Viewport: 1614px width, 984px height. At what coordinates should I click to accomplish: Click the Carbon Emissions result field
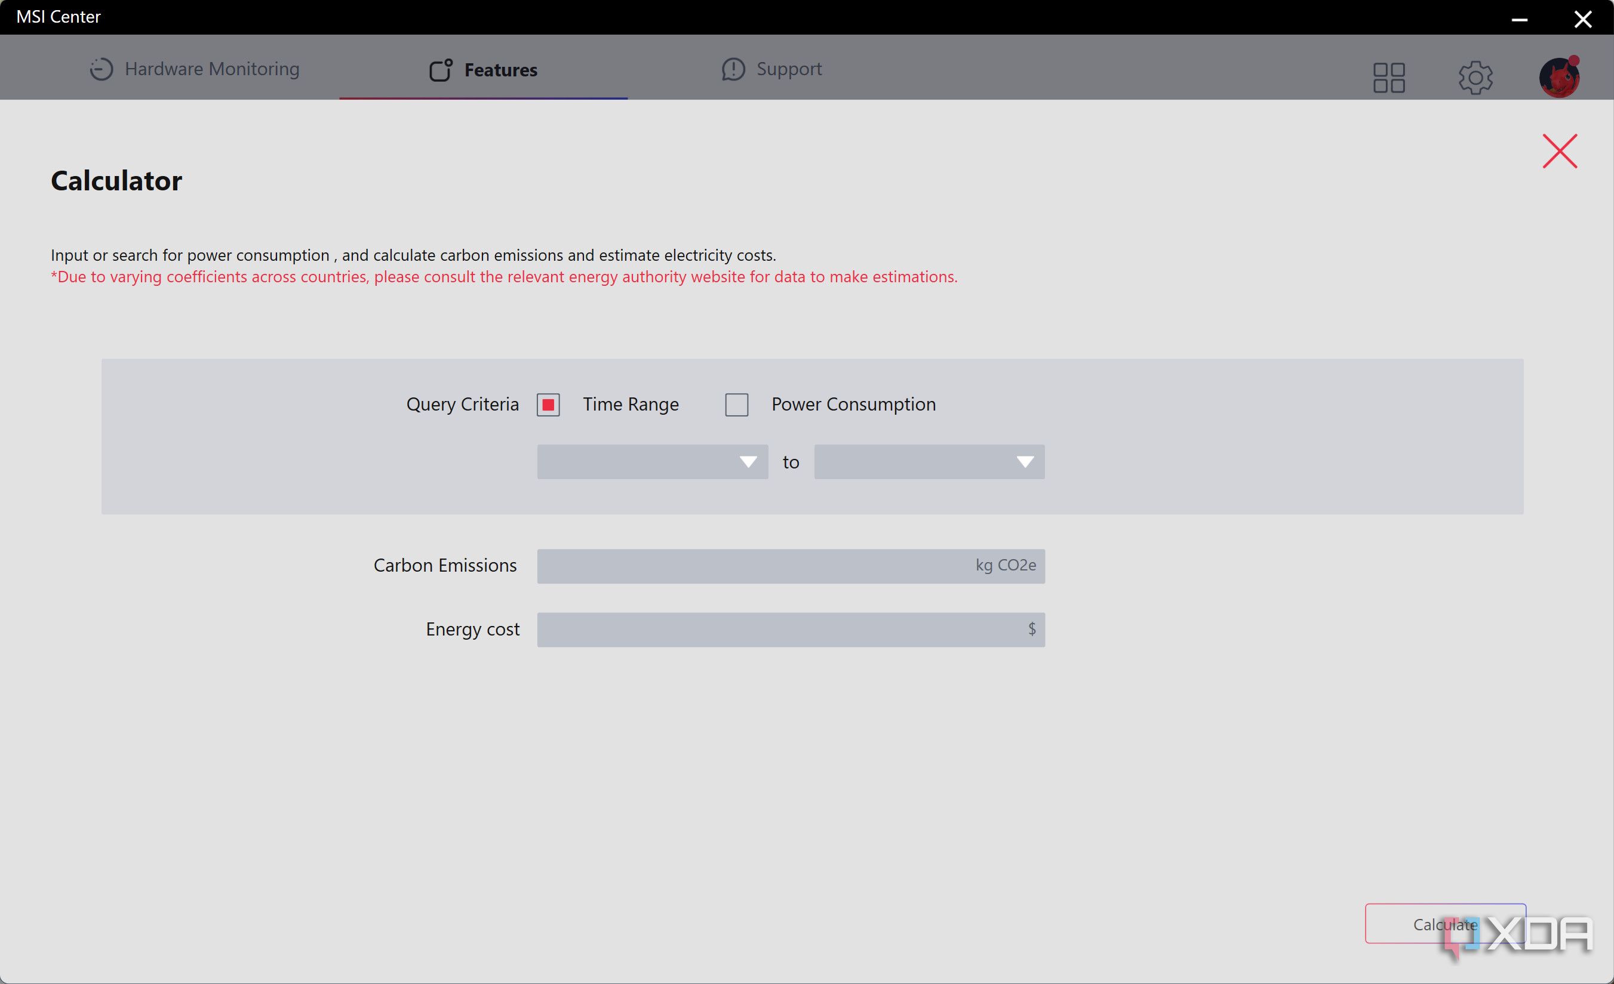coord(791,566)
